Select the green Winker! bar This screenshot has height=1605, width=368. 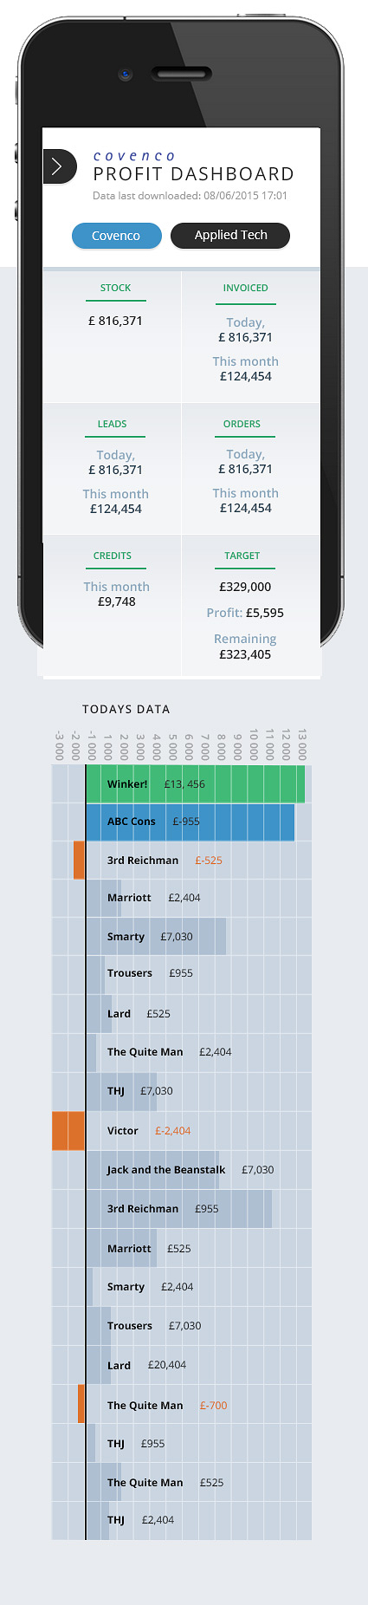(196, 784)
